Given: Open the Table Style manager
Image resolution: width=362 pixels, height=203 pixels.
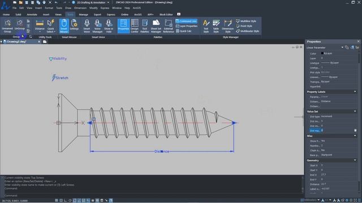Looking at the screenshot, I should coord(216,26).
